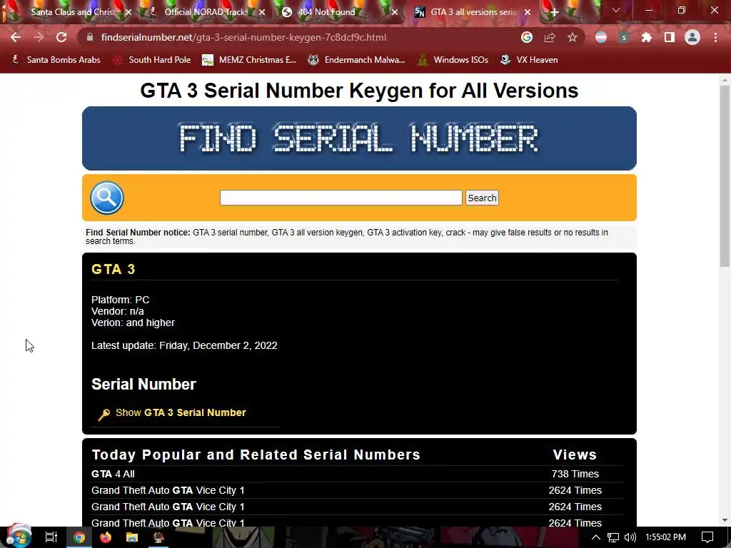The image size is (731, 548).
Task: Open Santa Bombs Arabs bookmark
Action: [x=56, y=60]
